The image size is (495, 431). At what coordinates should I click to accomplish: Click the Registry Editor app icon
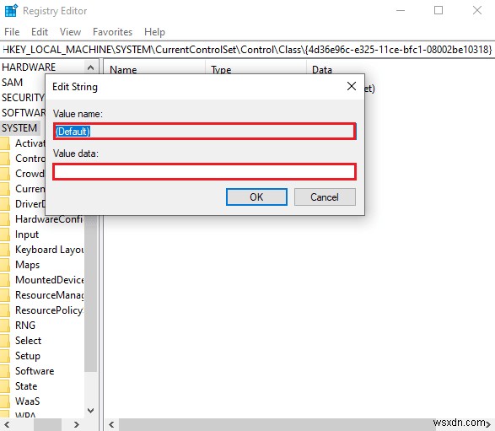pyautogui.click(x=11, y=10)
